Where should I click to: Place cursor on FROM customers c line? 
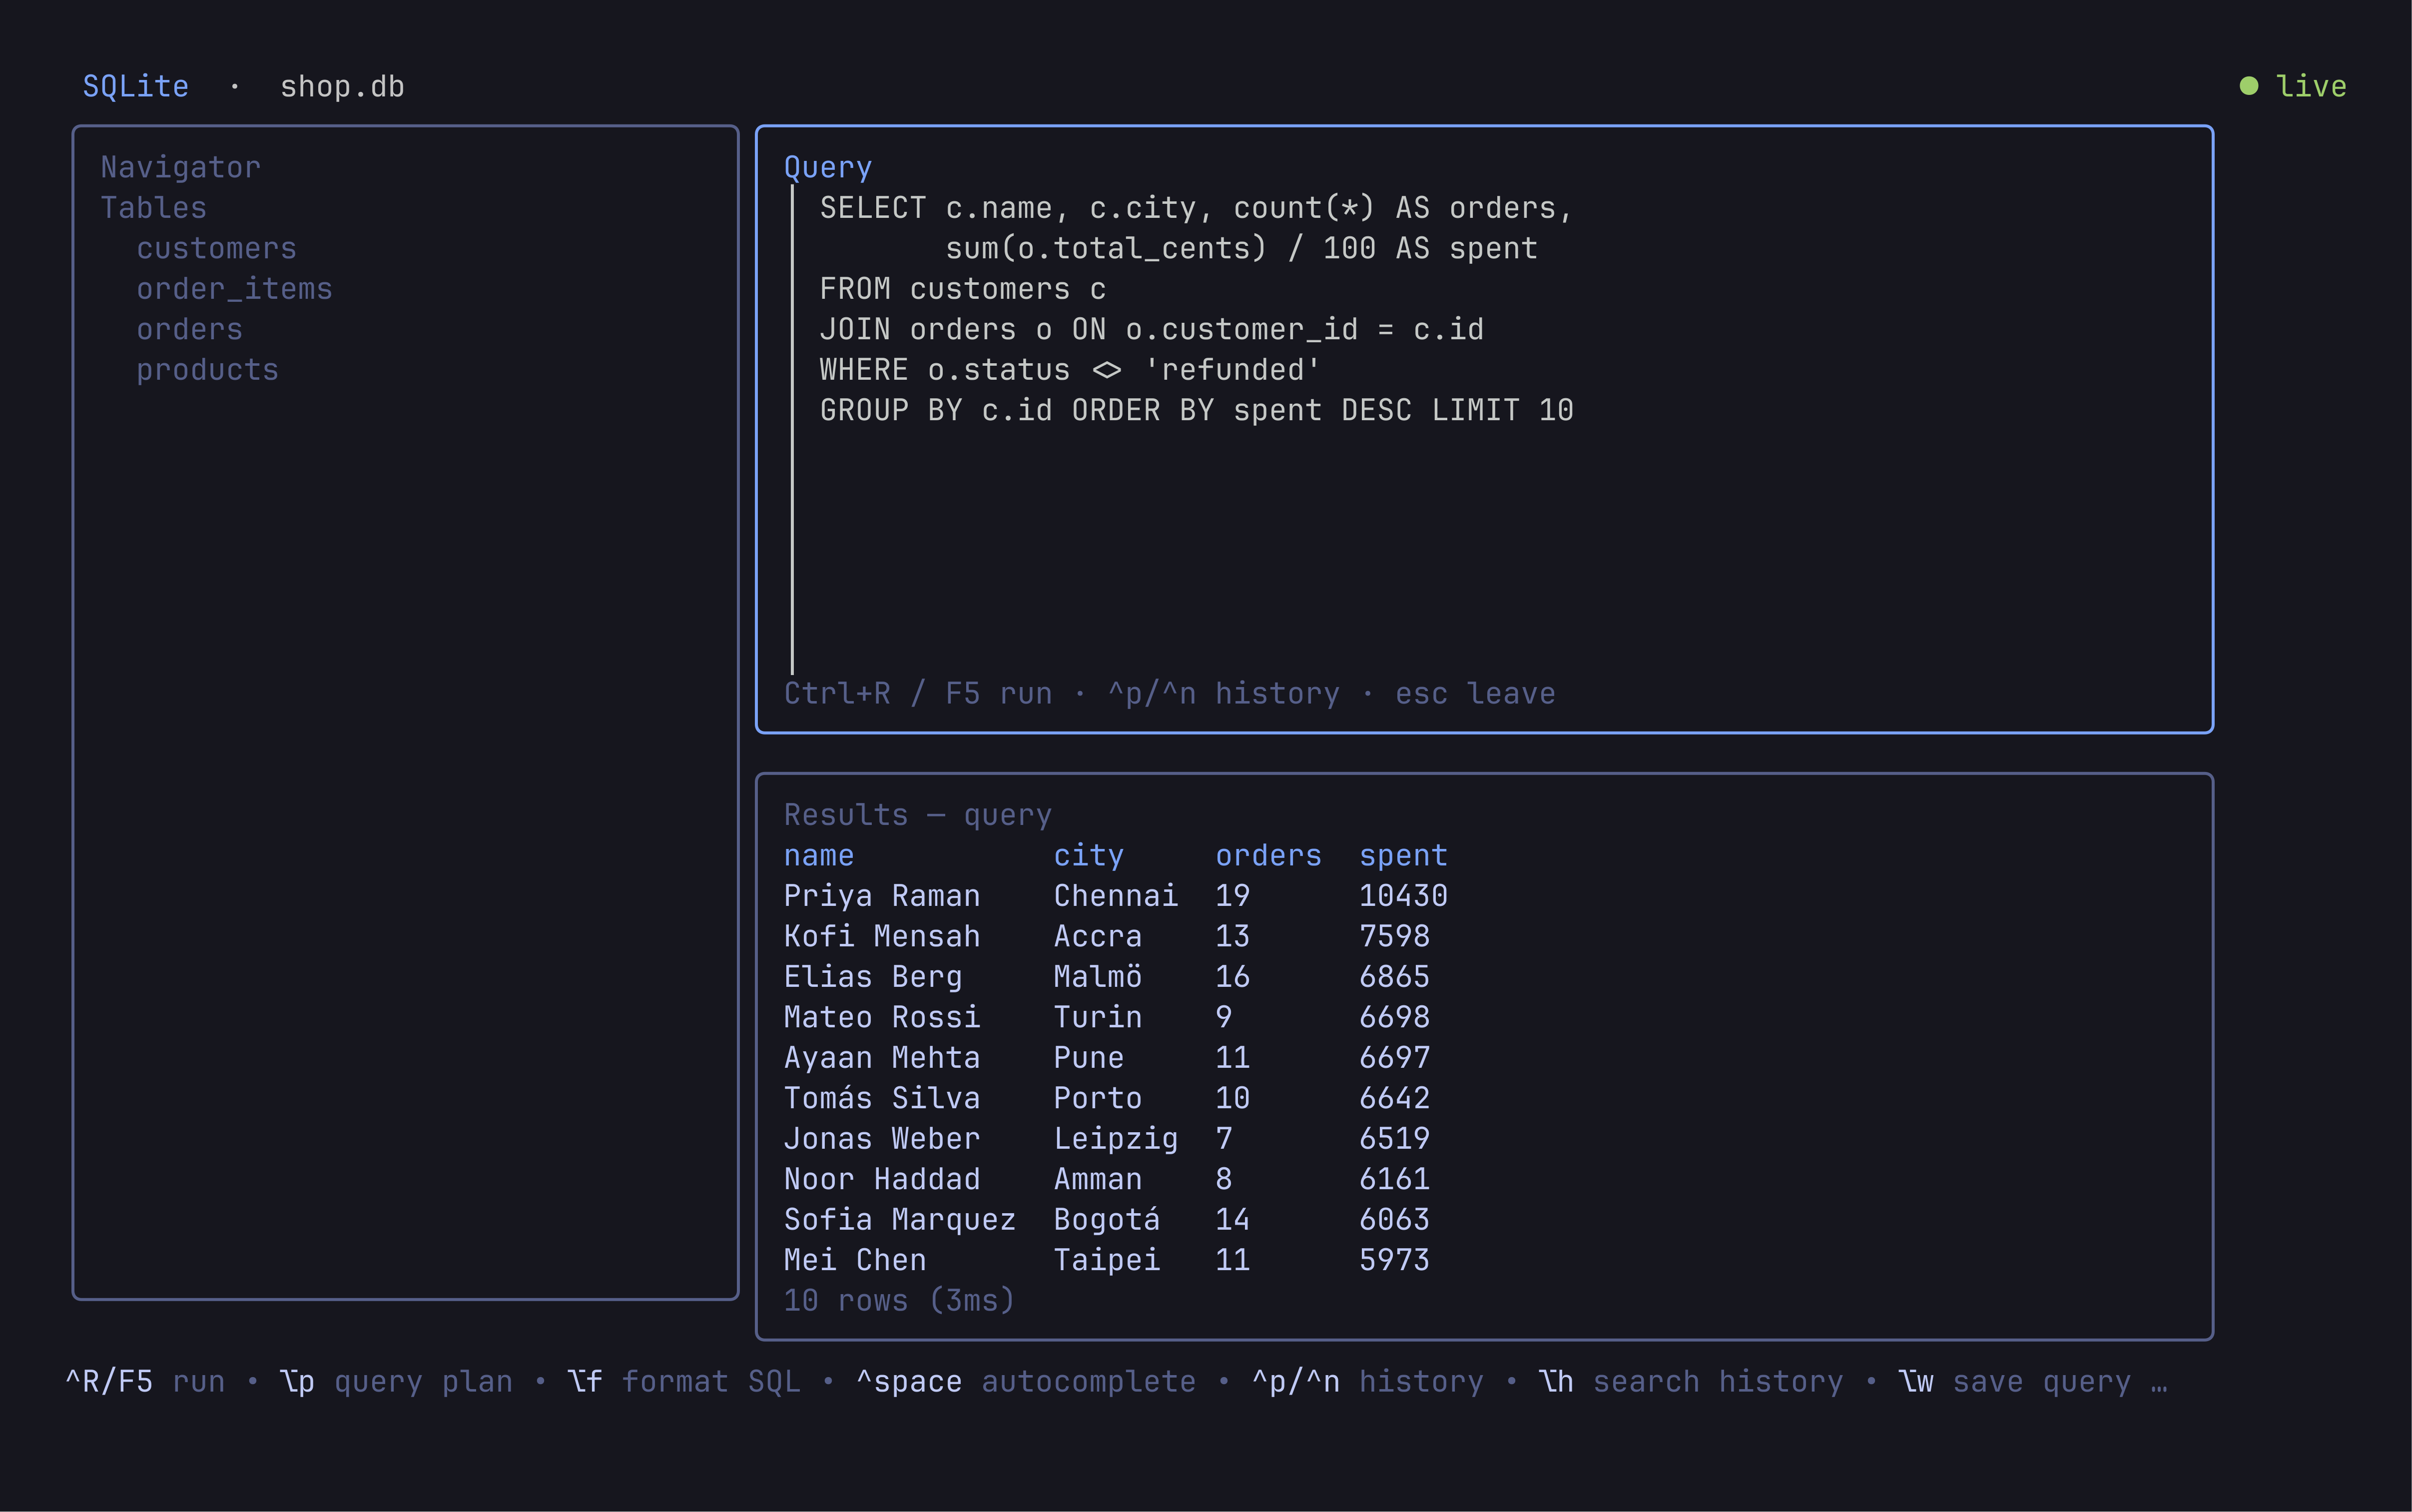963,289
